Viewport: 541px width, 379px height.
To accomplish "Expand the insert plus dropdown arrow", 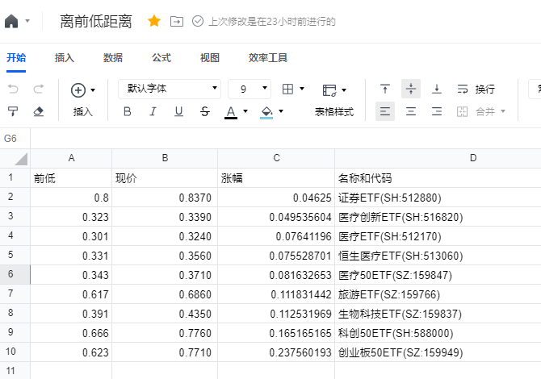I will pos(93,90).
